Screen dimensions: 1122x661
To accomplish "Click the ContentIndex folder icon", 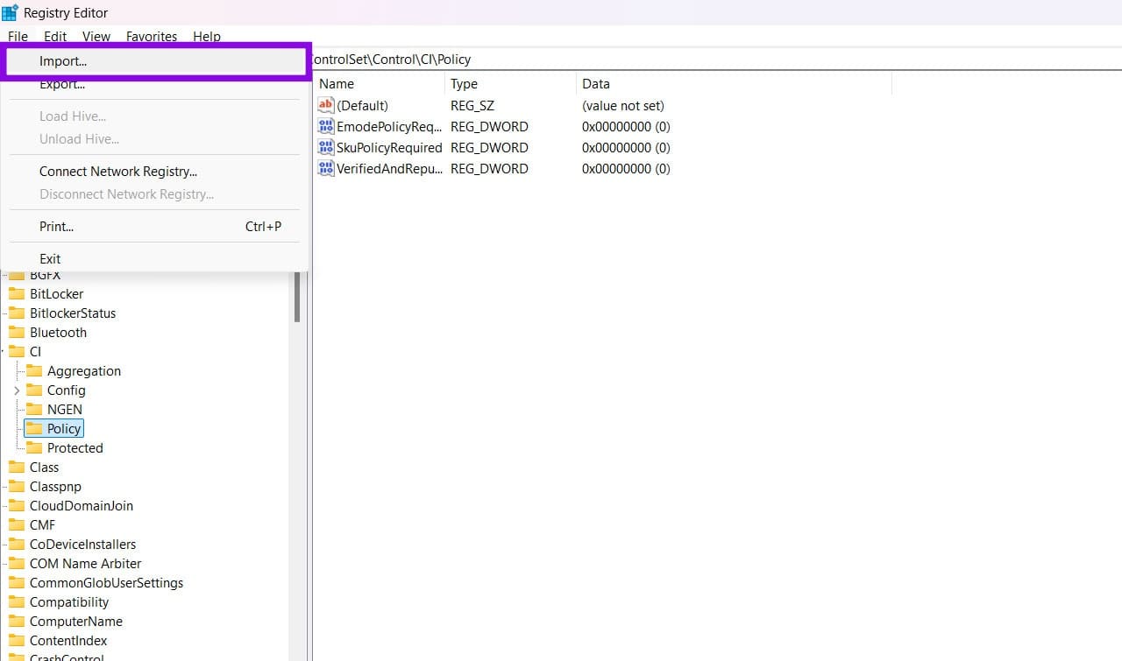I will 17,640.
